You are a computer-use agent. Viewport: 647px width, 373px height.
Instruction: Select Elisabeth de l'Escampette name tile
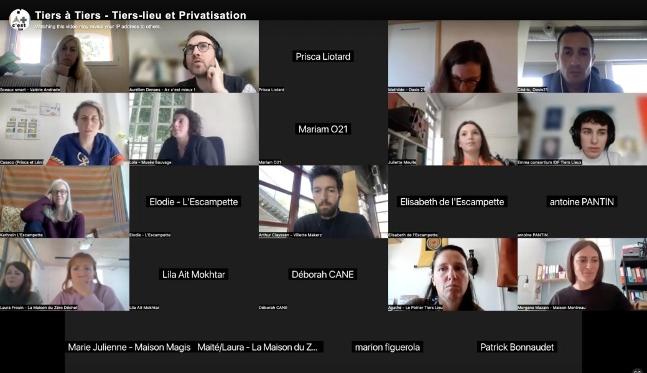pyautogui.click(x=453, y=201)
